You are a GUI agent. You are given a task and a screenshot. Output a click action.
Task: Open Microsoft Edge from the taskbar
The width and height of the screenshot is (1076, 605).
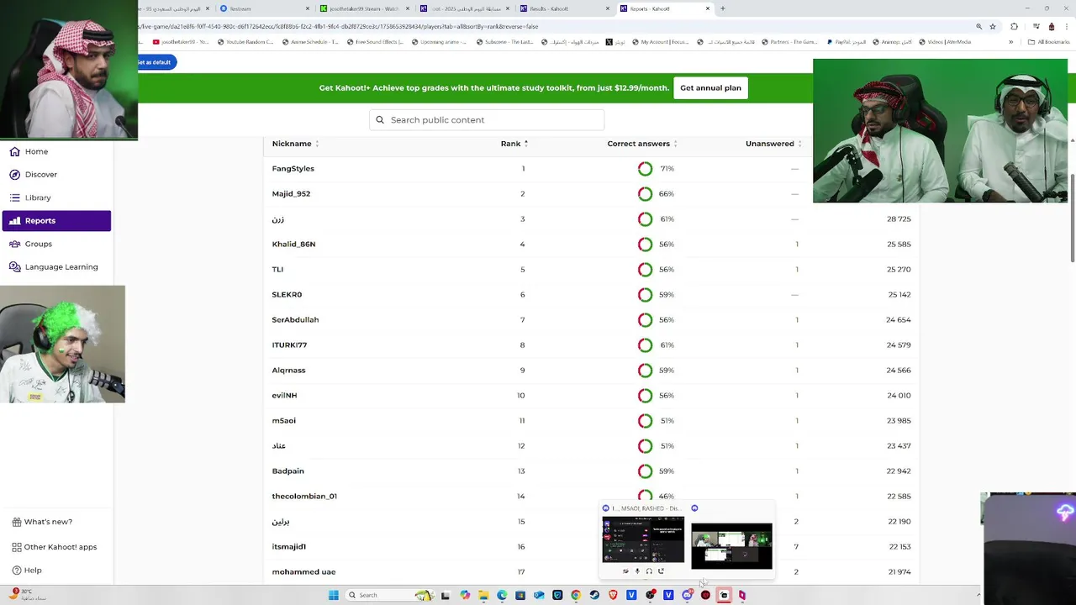(502, 595)
